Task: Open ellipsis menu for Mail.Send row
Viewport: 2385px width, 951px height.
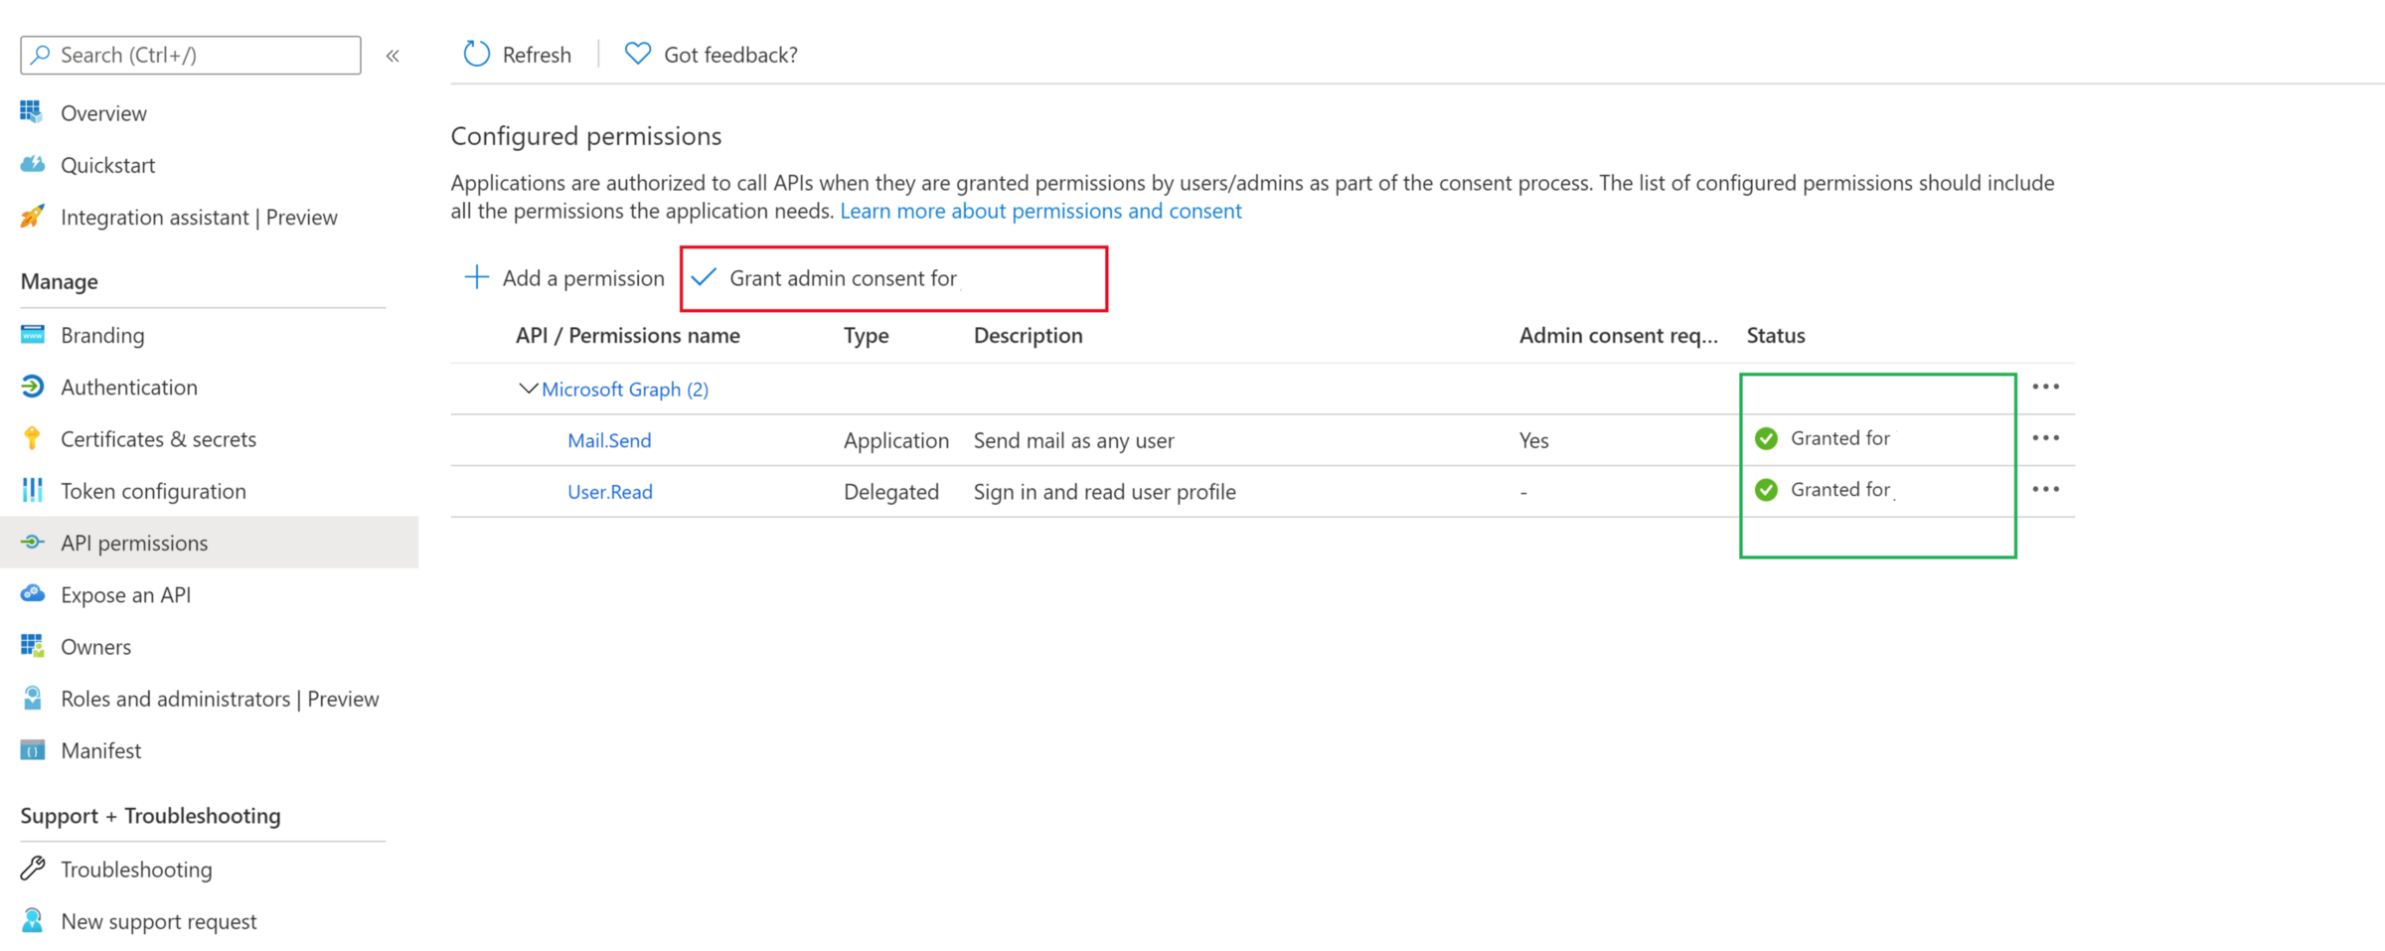Action: click(x=2045, y=438)
